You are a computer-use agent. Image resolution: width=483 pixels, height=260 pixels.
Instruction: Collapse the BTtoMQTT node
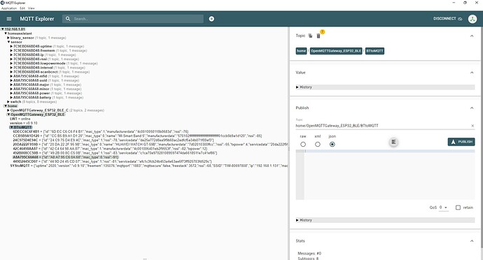[11, 127]
